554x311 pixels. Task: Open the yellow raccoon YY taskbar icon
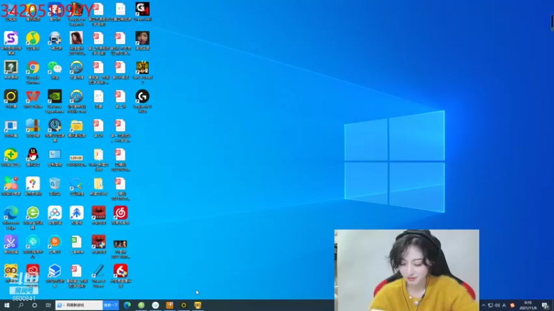pyautogui.click(x=198, y=305)
